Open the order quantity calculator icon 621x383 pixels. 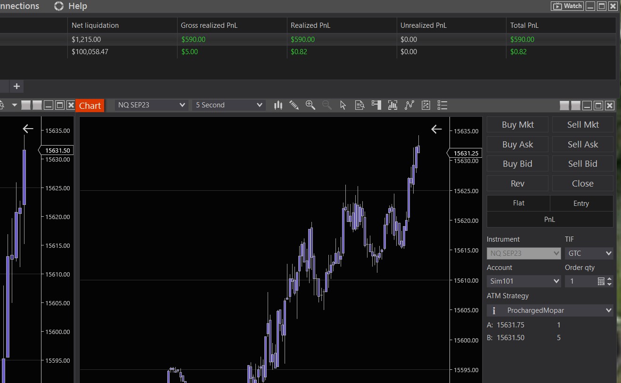[601, 281]
